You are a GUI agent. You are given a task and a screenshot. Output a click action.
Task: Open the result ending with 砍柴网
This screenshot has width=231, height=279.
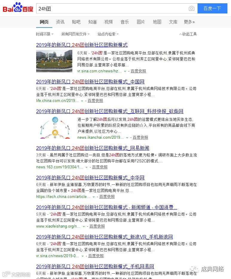(x=110, y=111)
